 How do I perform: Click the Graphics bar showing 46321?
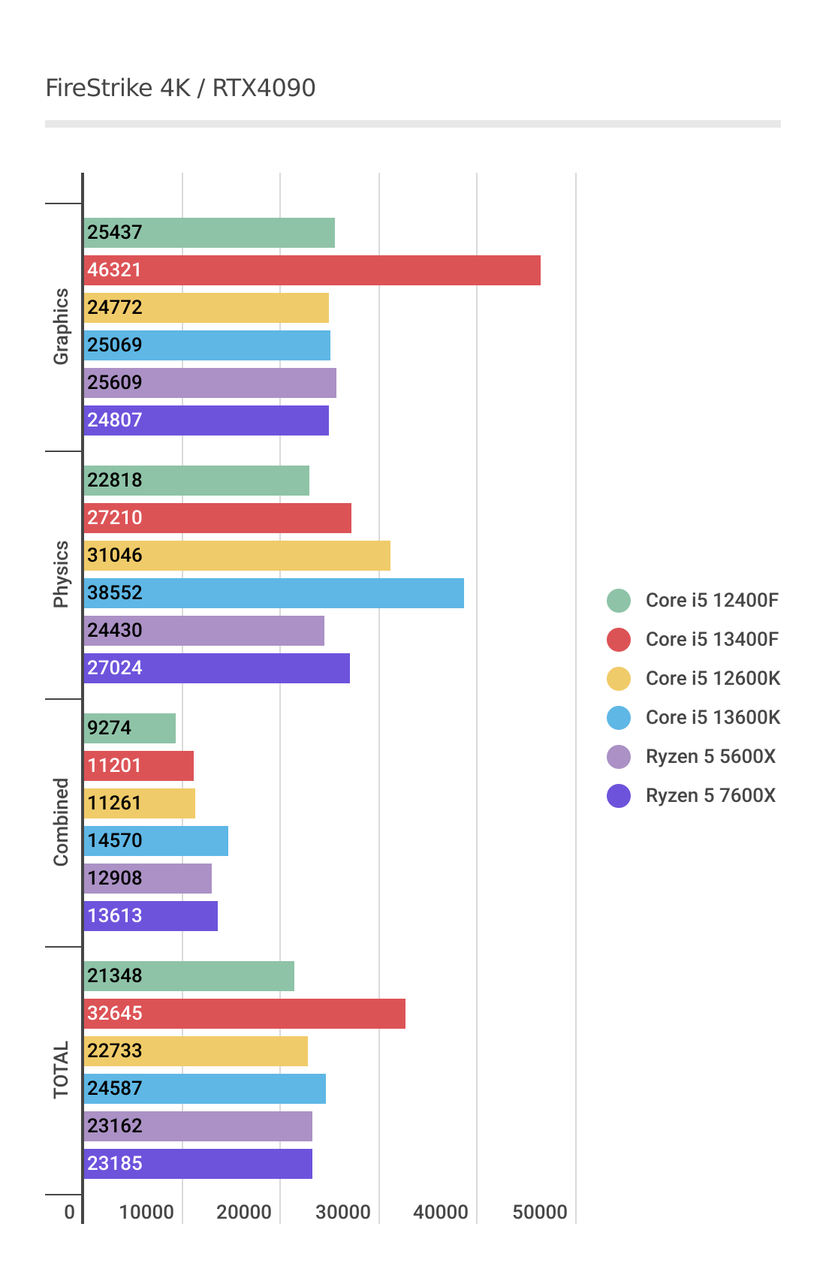point(312,270)
